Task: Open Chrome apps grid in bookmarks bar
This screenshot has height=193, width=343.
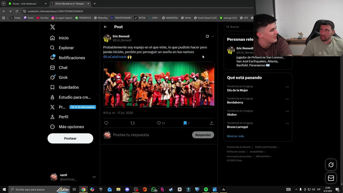Action: click(3, 18)
